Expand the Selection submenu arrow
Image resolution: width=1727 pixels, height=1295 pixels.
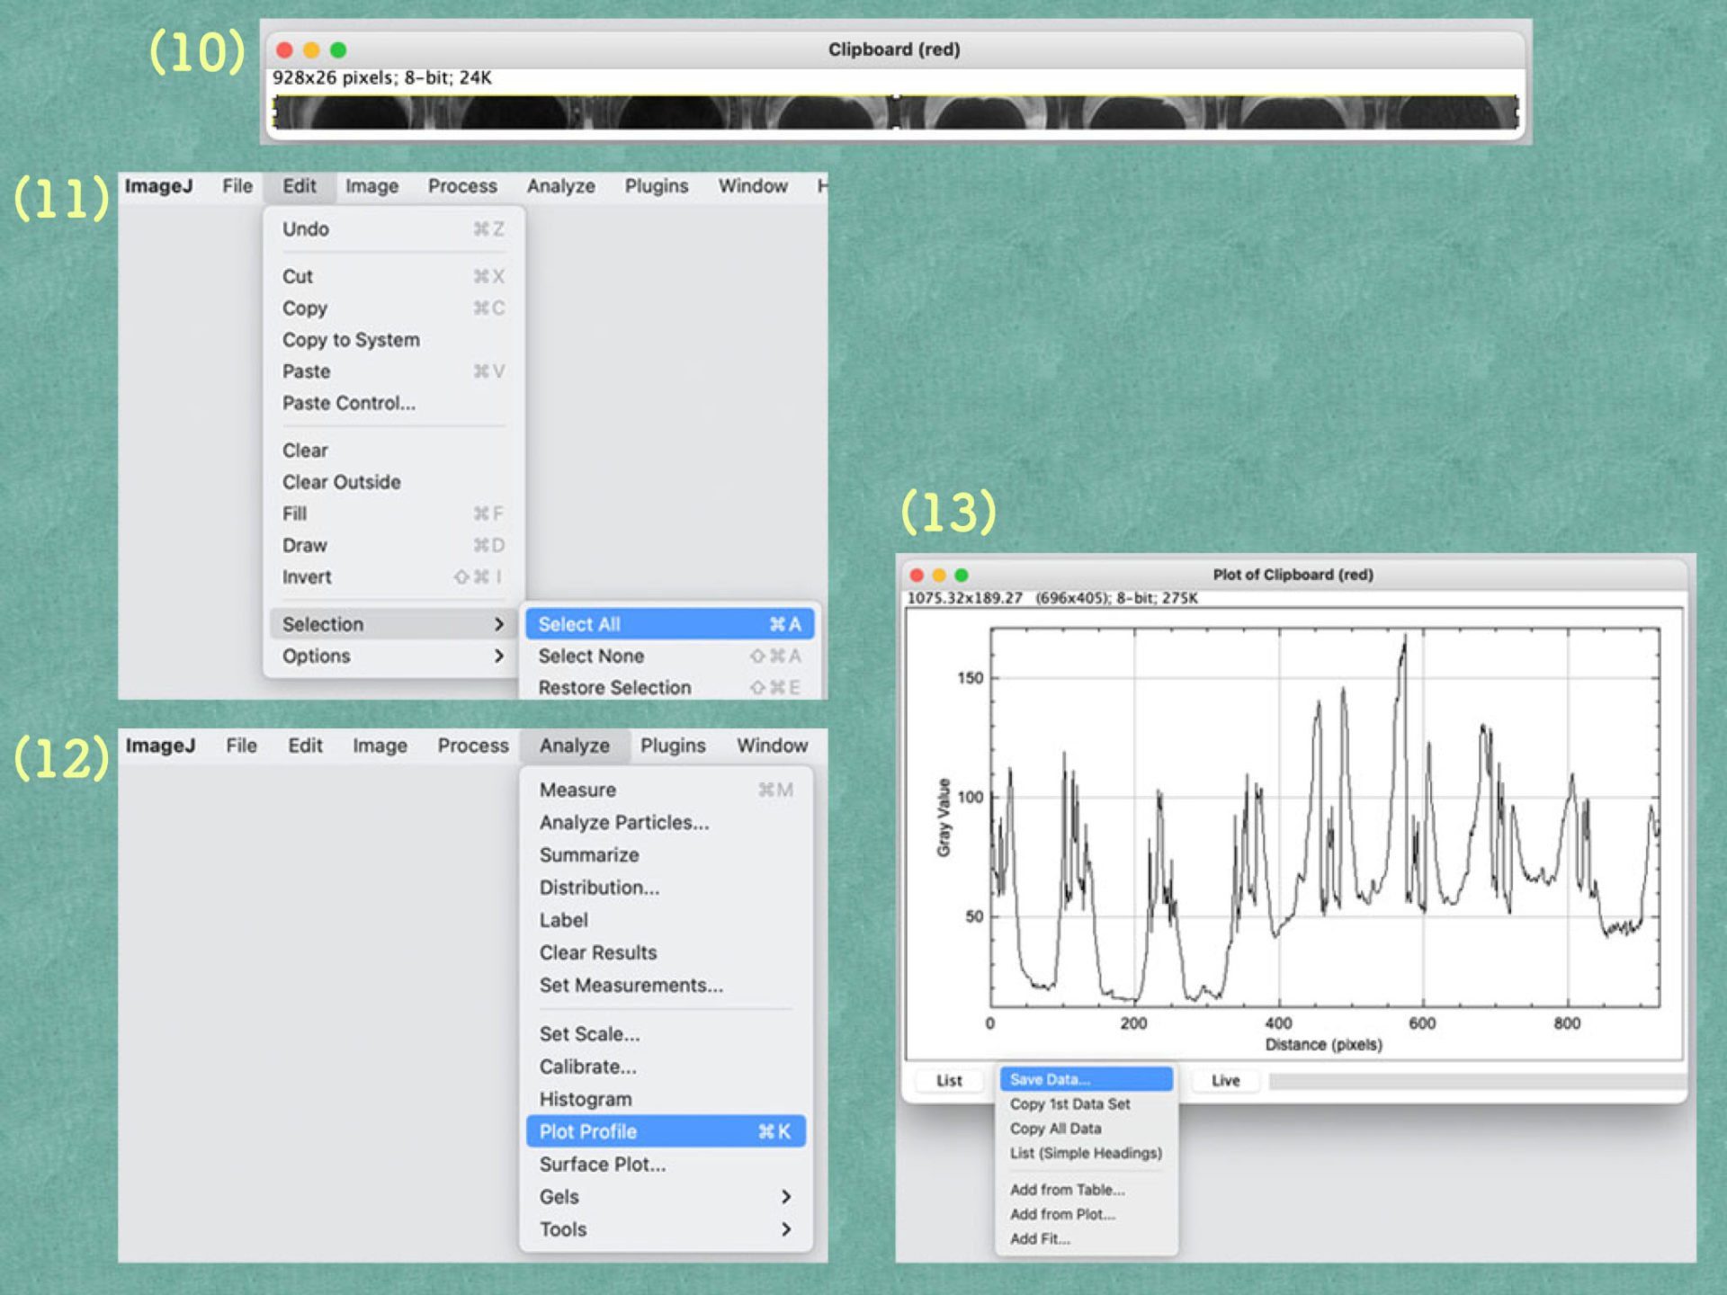(499, 624)
